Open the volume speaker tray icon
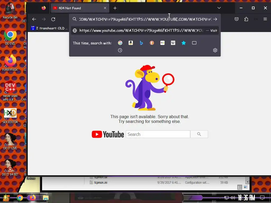Image resolution: width=271 pixels, height=203 pixels. [233, 198]
